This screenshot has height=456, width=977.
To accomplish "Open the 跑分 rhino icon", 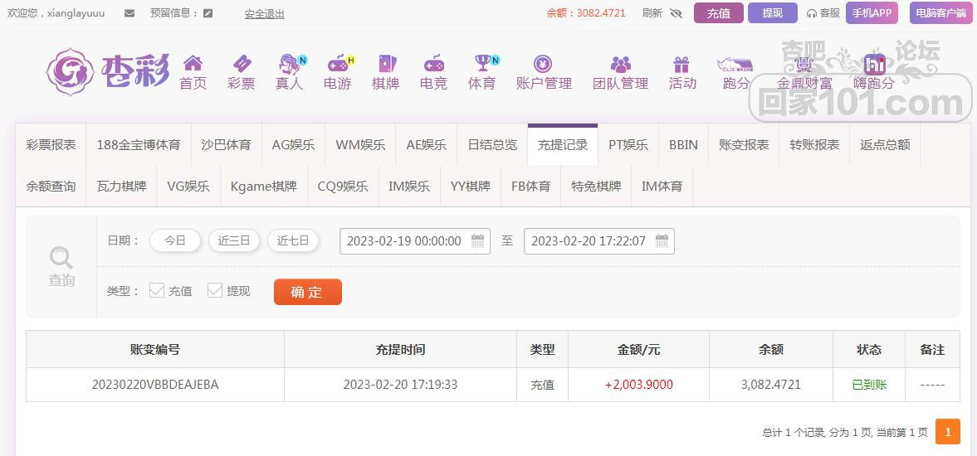I will pos(735,64).
